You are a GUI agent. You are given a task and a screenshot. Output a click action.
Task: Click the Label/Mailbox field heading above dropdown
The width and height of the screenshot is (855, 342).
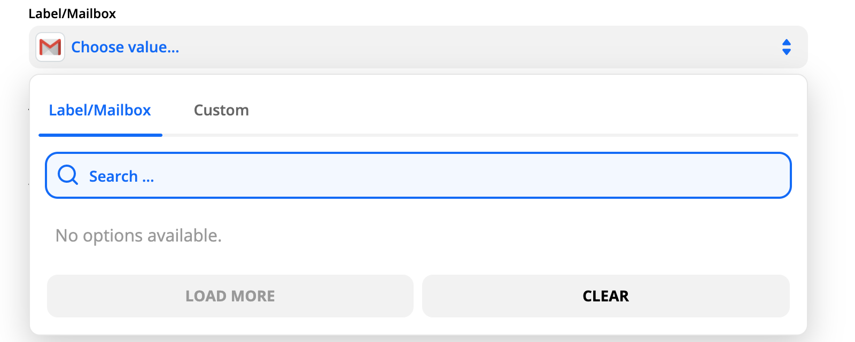(72, 13)
